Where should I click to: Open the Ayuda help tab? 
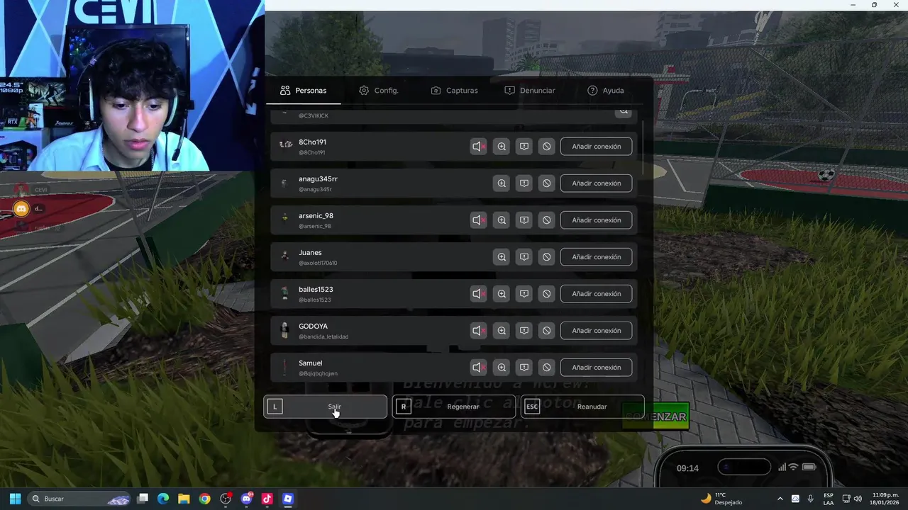point(606,91)
